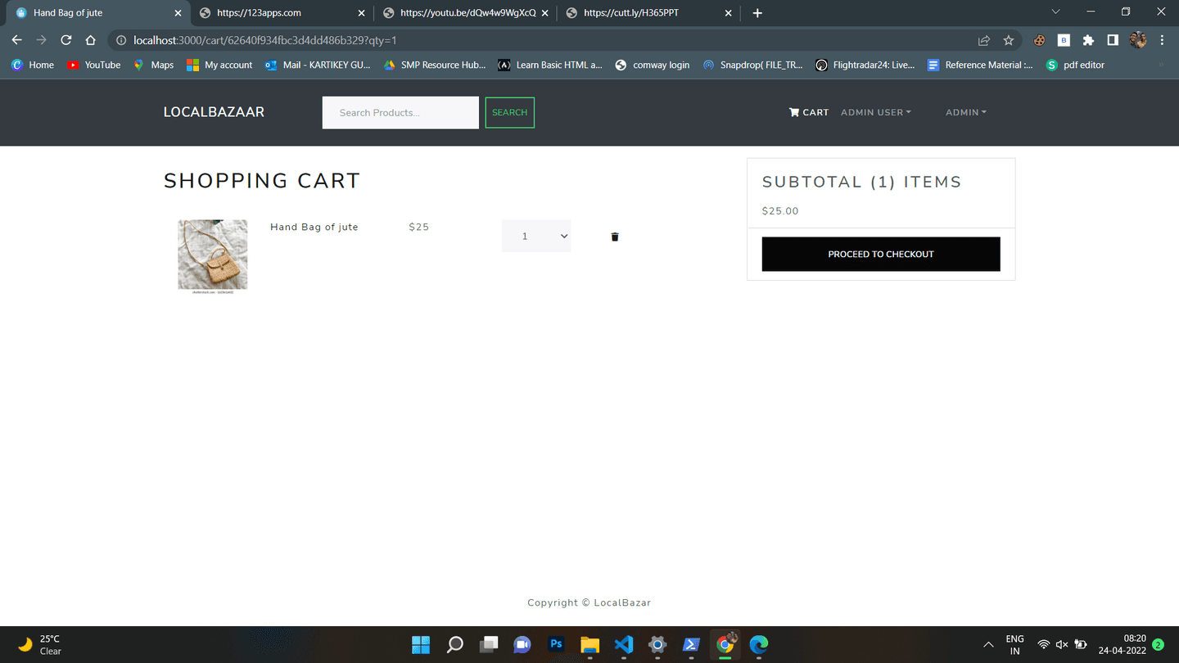Launch Photoshop from taskbar

pyautogui.click(x=556, y=644)
